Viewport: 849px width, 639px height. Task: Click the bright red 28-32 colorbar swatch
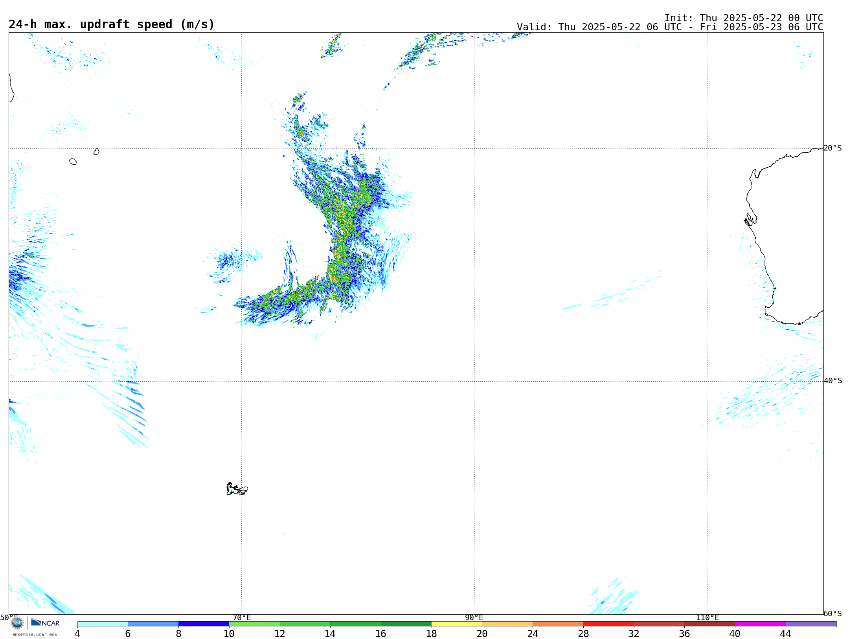click(608, 624)
